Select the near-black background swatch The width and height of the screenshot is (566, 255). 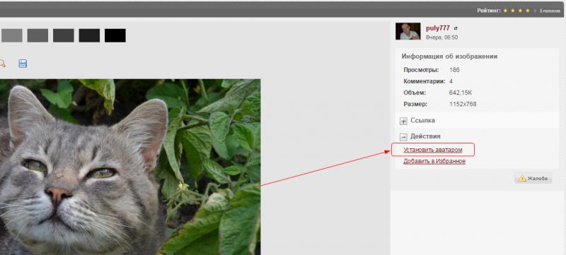tap(89, 35)
